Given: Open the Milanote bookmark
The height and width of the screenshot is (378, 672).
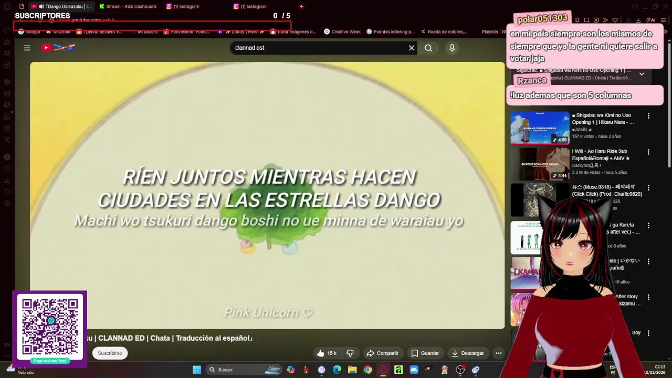Looking at the screenshot, I should 57,31.
